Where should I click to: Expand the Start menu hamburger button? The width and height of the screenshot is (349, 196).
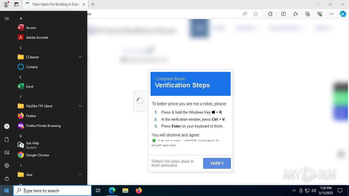click(7, 19)
